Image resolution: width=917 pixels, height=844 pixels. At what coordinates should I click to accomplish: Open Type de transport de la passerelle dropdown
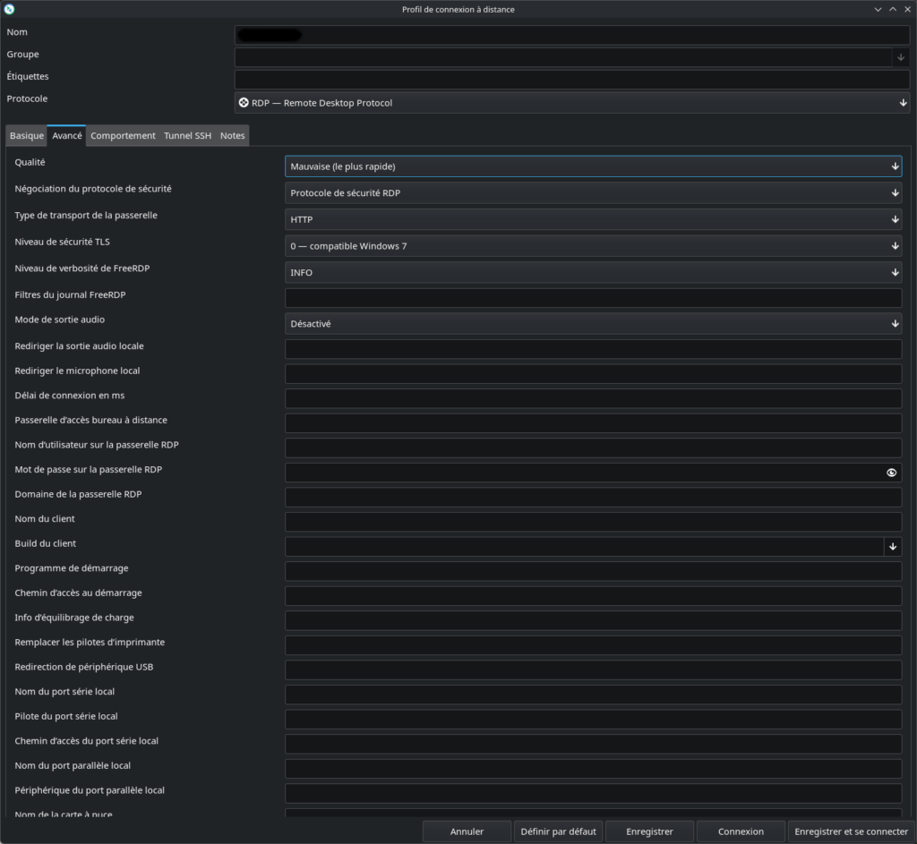point(592,219)
